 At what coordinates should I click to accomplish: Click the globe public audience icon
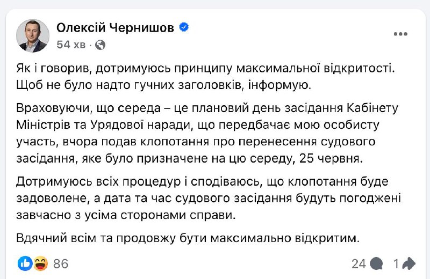pyautogui.click(x=100, y=45)
